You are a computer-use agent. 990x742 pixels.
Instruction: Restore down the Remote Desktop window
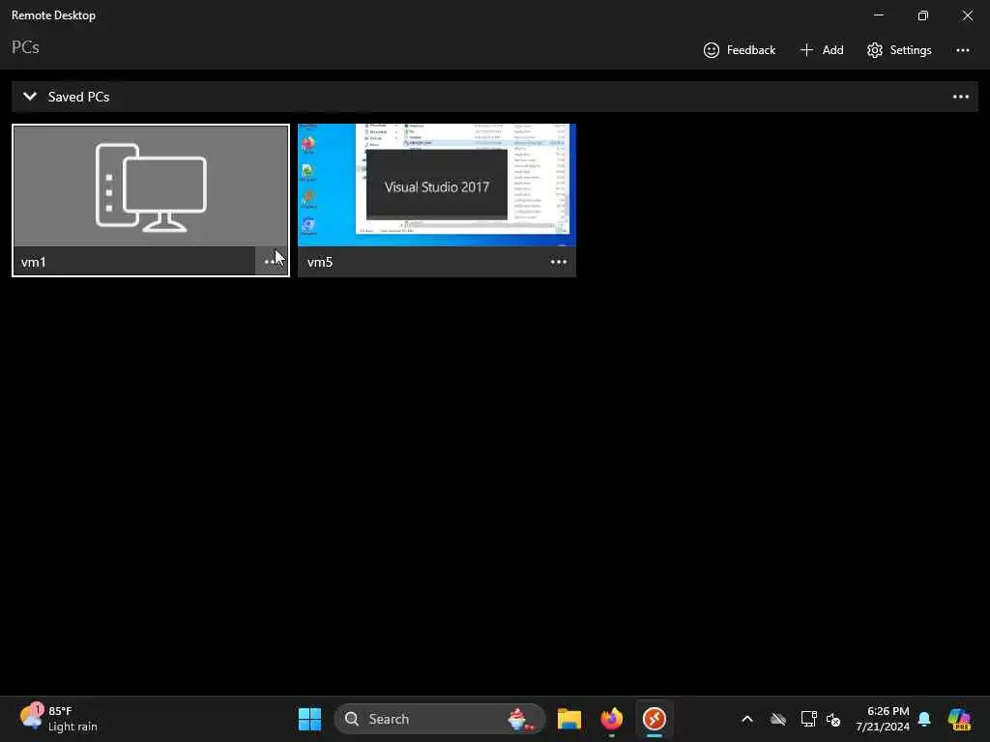922,15
